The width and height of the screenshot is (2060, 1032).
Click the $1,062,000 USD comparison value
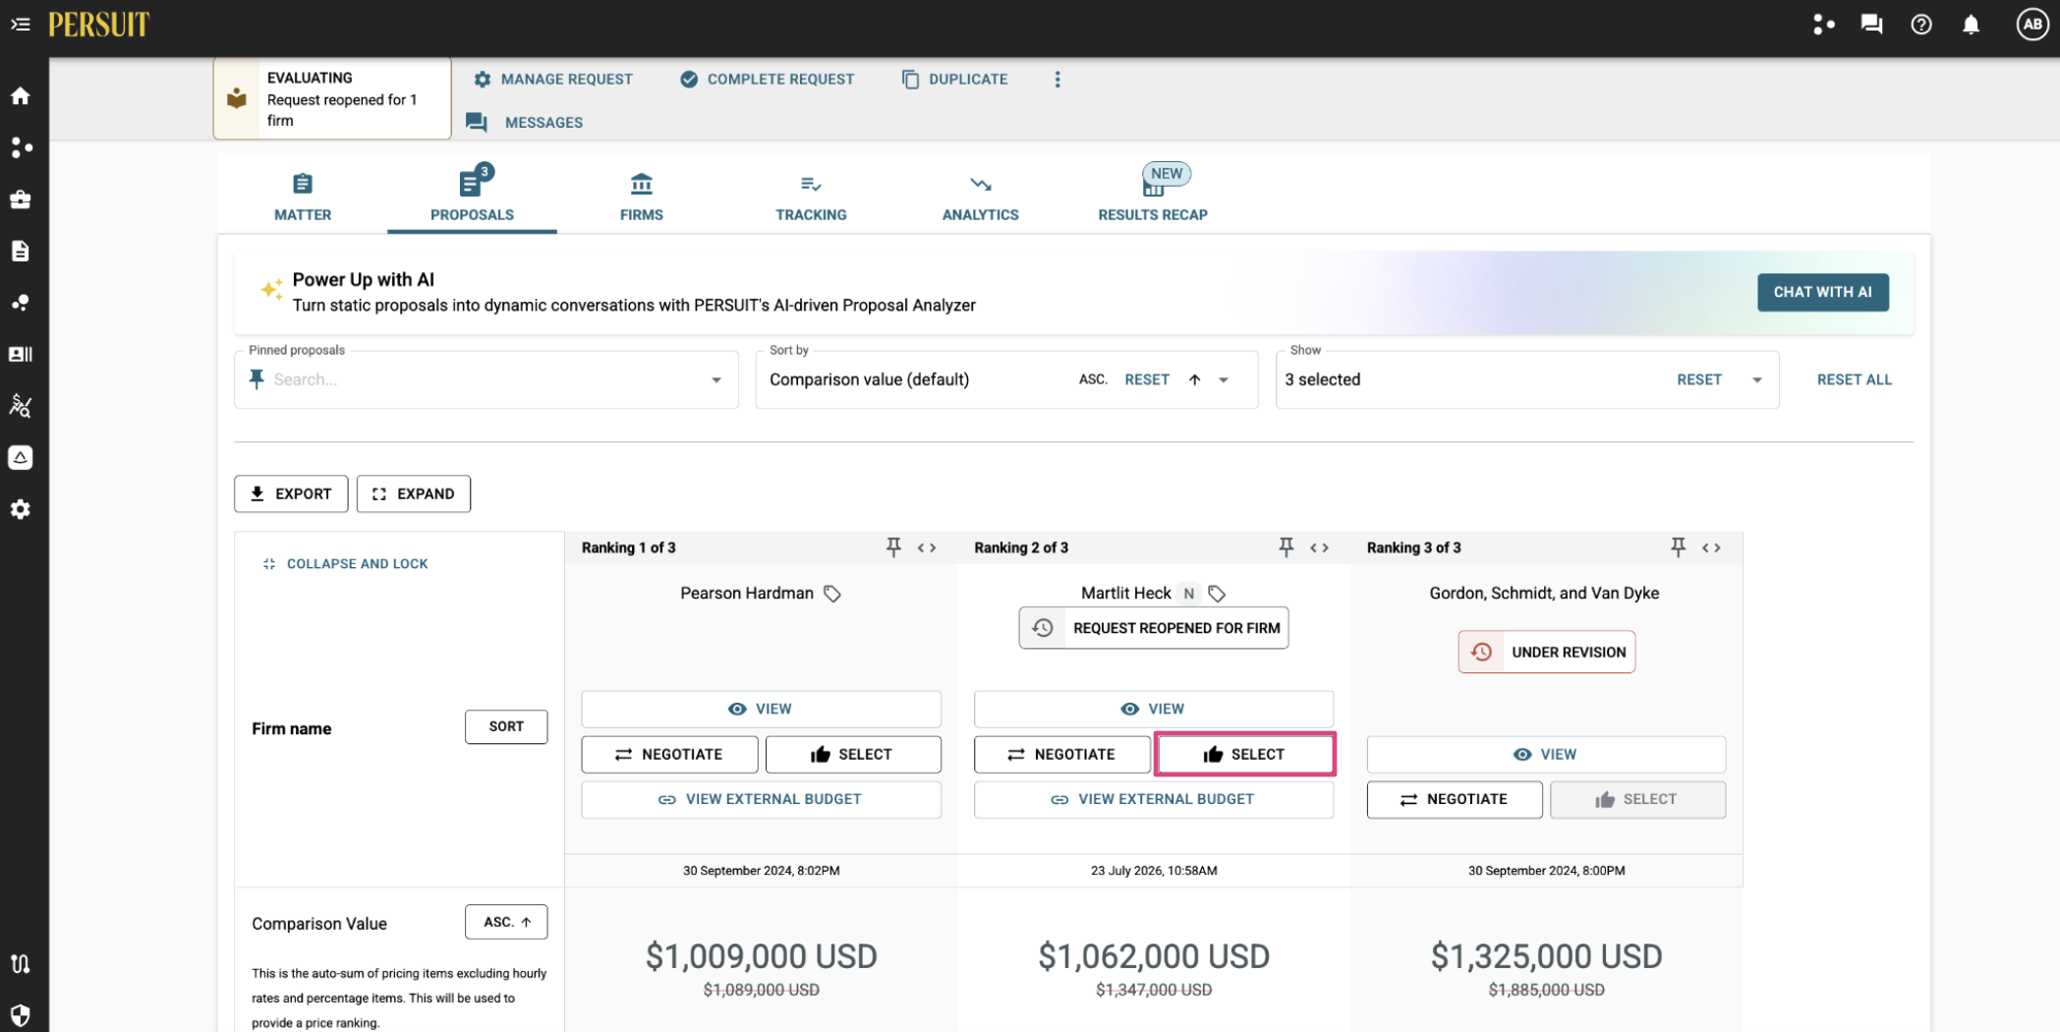click(1154, 956)
